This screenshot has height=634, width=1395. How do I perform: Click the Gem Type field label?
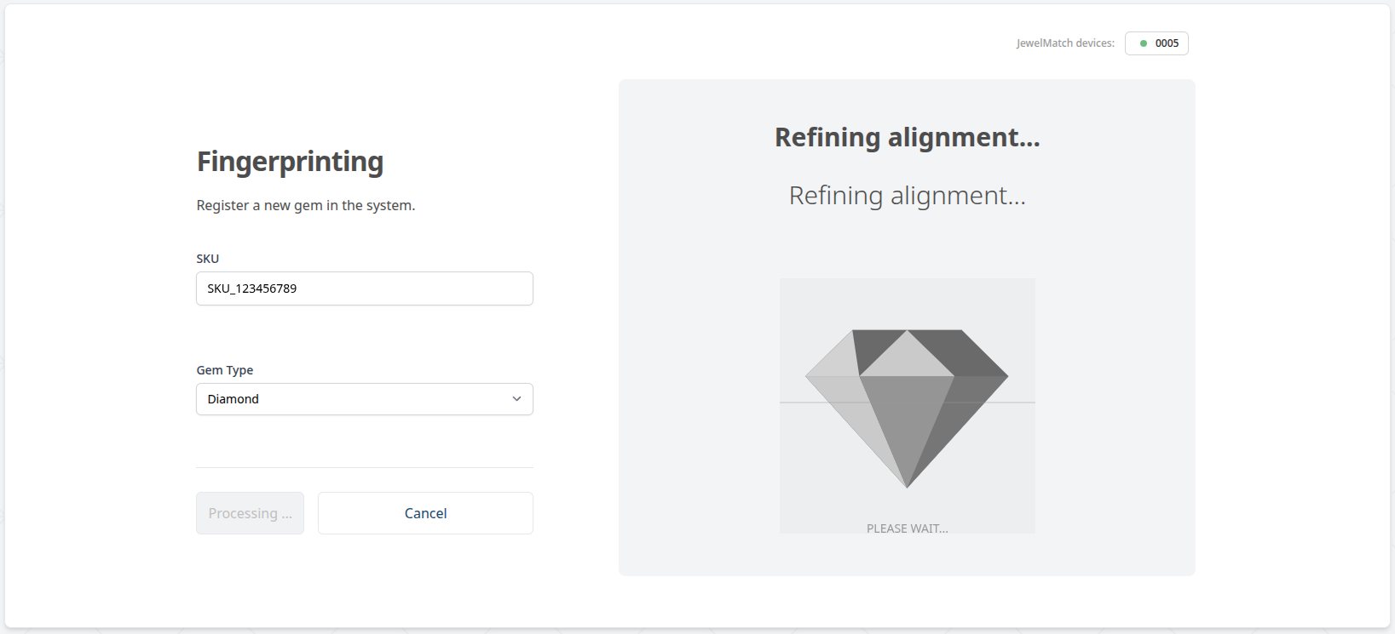pos(225,370)
